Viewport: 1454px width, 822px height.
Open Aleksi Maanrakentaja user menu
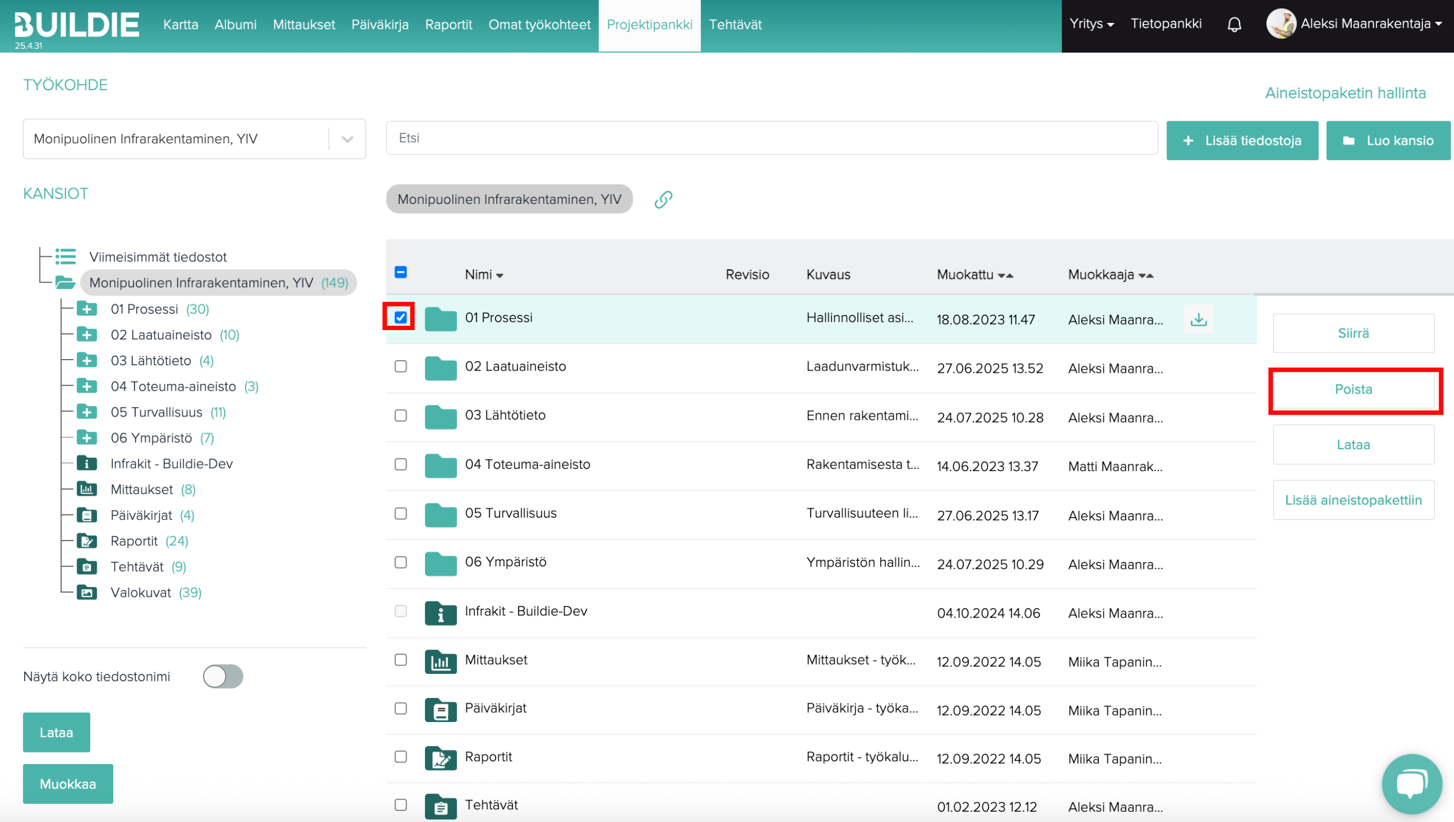pyautogui.click(x=1371, y=24)
